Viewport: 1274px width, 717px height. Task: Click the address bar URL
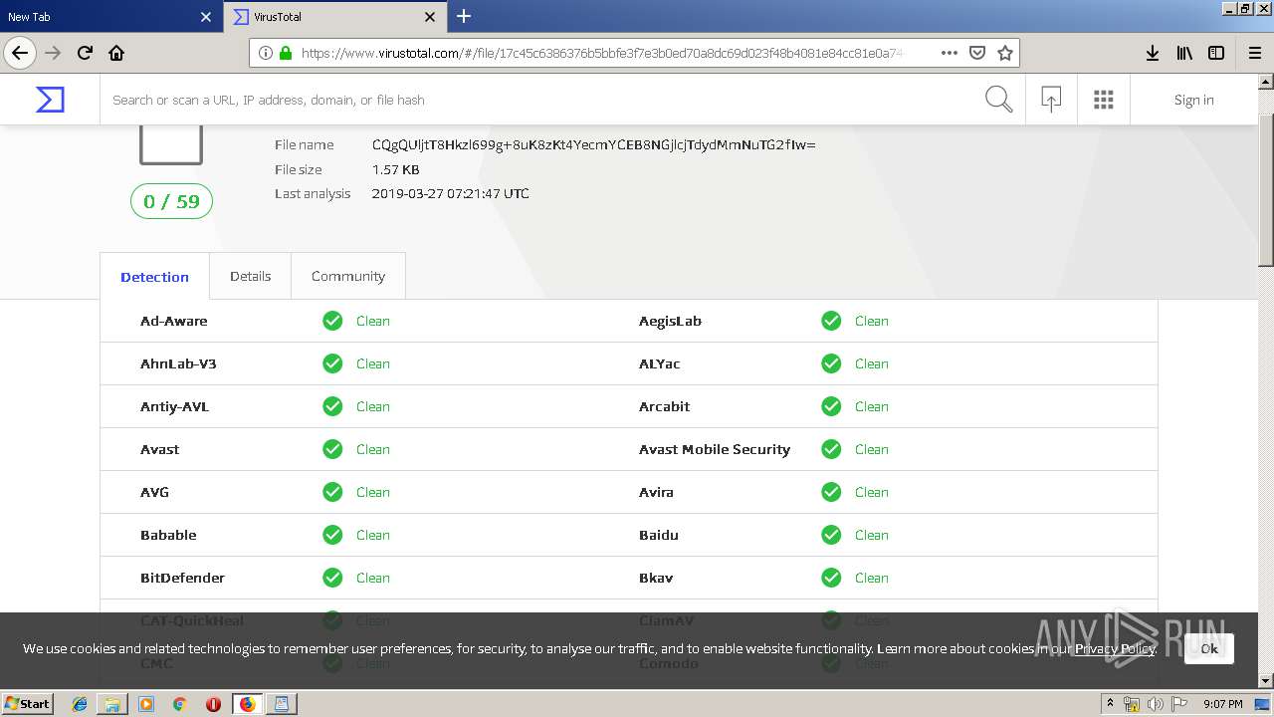click(x=602, y=53)
